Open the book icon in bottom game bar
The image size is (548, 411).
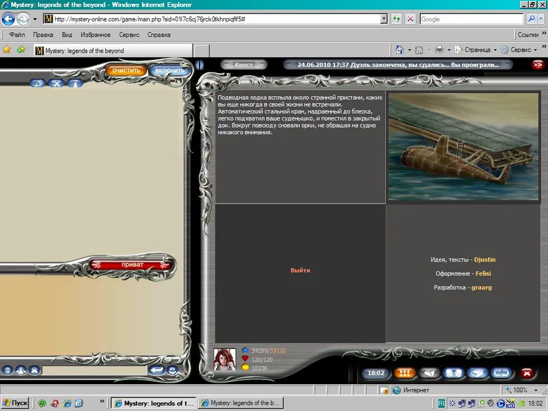pos(478,373)
